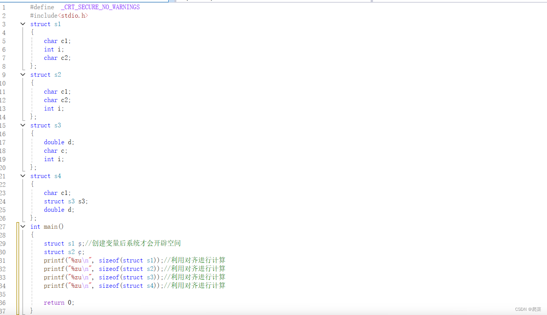Click 'int i;' between c1 and c2 in struct s1
This screenshot has height=315, width=547.
(54, 49)
